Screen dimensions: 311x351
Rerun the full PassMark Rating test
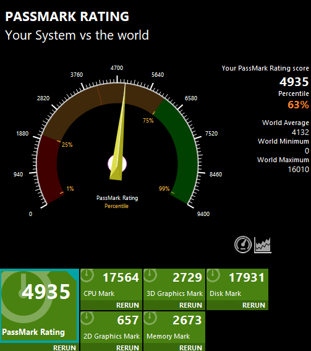(x=64, y=347)
